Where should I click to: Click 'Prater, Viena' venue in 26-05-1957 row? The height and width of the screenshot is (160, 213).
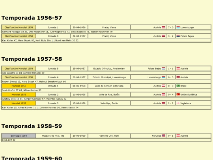(109, 36)
